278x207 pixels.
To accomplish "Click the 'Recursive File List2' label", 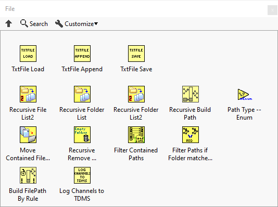I will (28, 113).
